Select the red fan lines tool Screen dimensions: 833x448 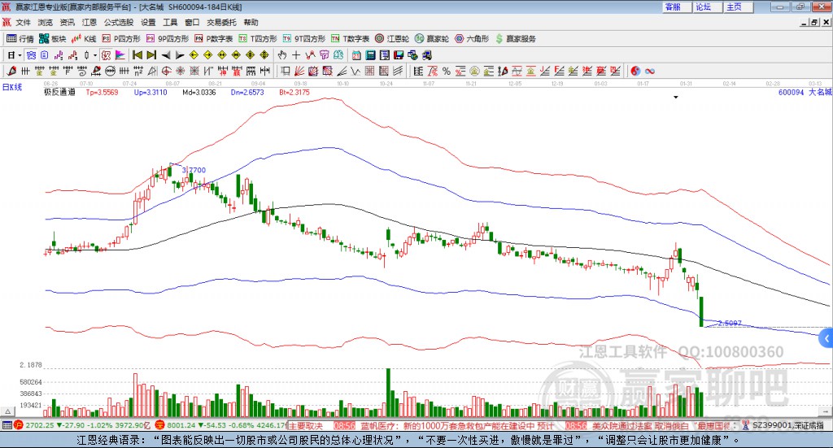coord(299,71)
